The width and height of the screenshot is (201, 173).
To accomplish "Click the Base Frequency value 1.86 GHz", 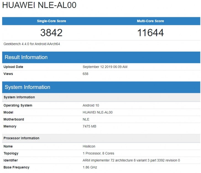I will [x=90, y=167].
